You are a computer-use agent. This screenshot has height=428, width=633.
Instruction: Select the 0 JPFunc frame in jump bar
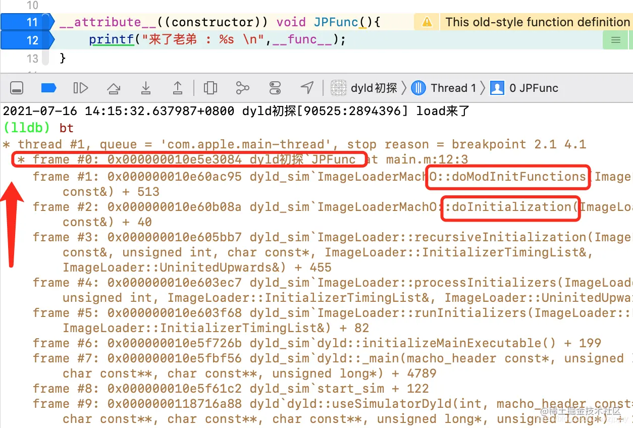coord(524,88)
